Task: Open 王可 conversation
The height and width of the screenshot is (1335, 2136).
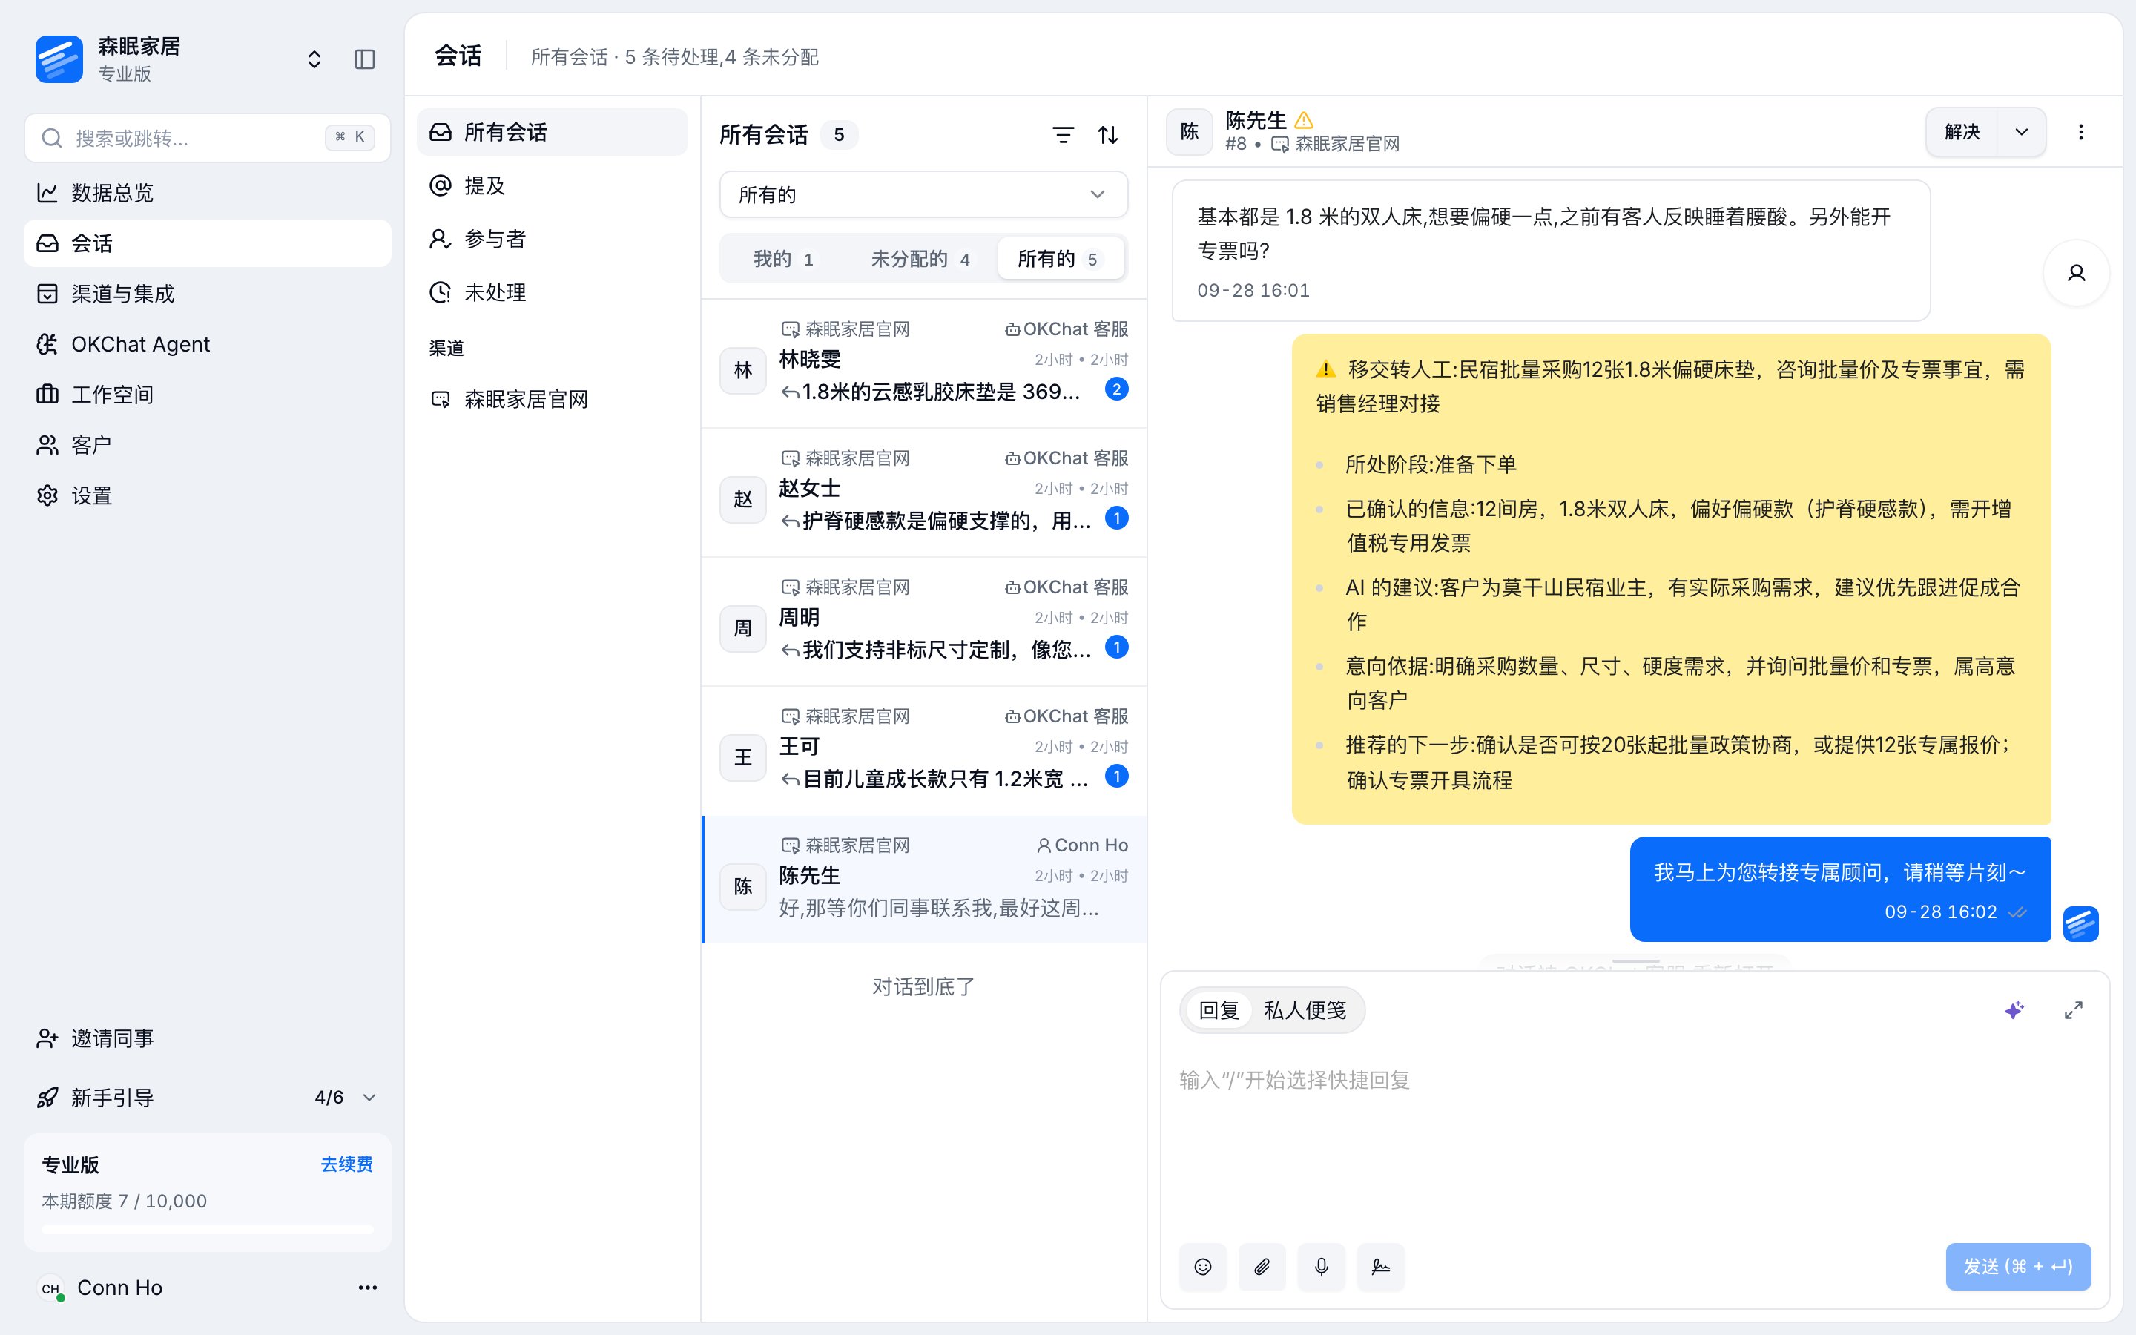Action: coord(923,751)
